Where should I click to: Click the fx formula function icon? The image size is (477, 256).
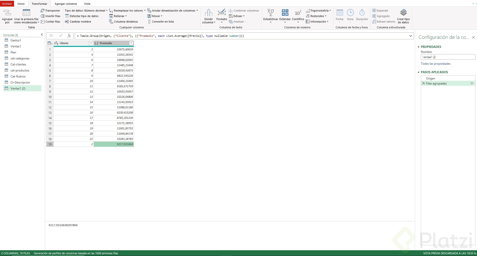[x=69, y=36]
